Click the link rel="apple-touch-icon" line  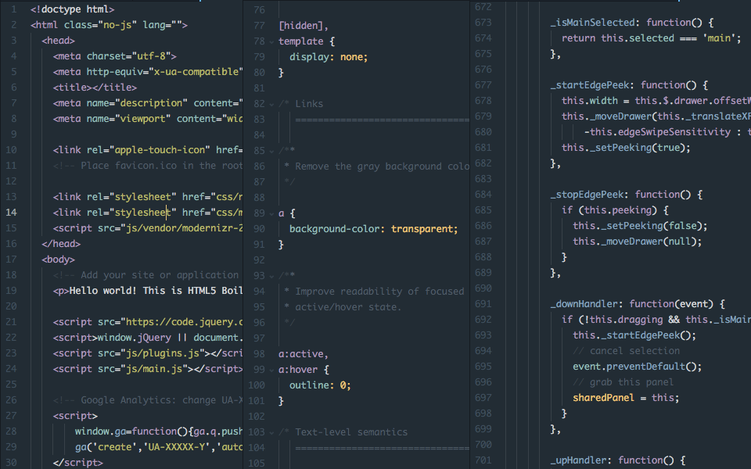point(148,150)
